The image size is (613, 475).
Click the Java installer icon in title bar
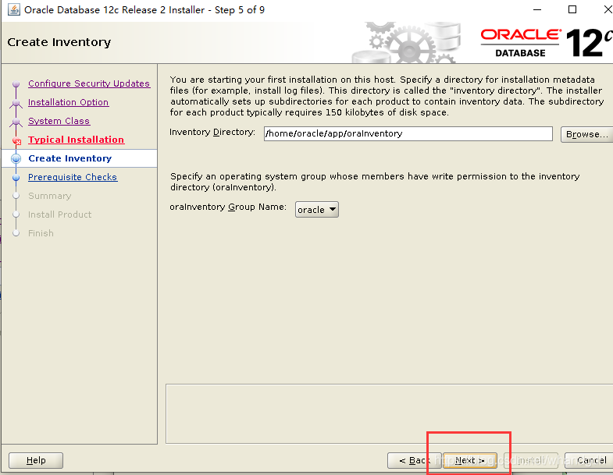(14, 9)
